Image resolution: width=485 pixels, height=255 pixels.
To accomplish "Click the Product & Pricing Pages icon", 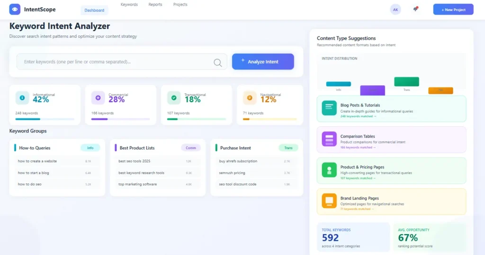I will 329,170.
